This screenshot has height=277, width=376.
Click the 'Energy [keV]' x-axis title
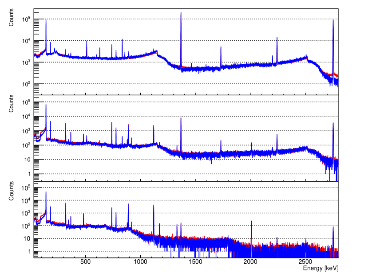point(321,268)
